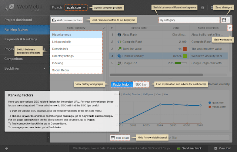Click the save workspace floppy disk icon
This screenshot has width=237, height=152.
224,20
